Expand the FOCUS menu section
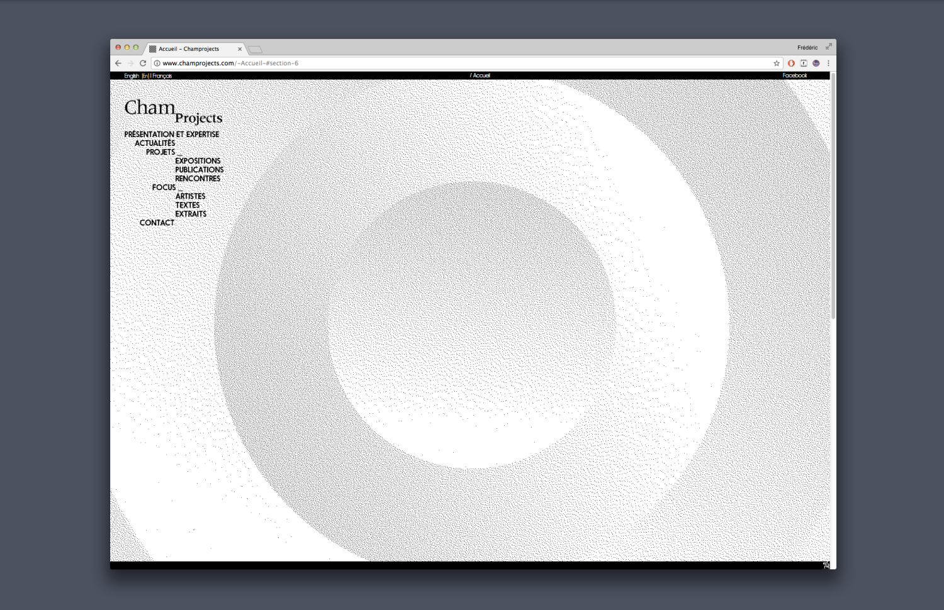This screenshot has height=610, width=944. tap(164, 187)
